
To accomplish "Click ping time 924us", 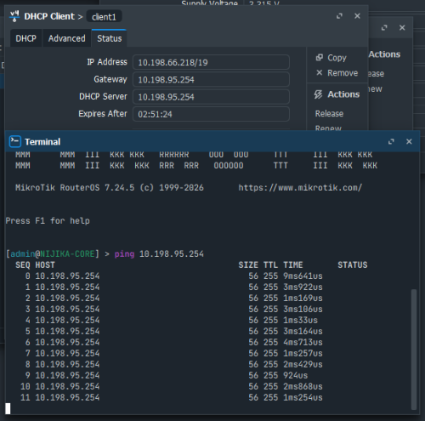I will (x=296, y=376).
